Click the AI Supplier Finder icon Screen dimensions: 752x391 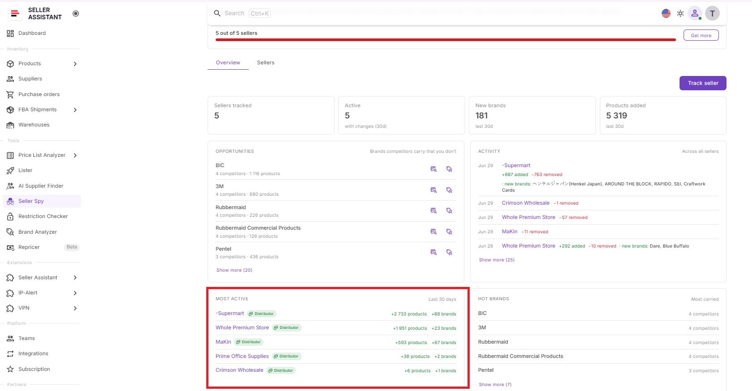[10, 186]
